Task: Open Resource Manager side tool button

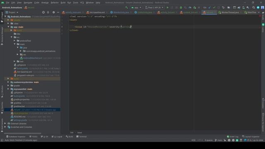Action: tap(2, 36)
